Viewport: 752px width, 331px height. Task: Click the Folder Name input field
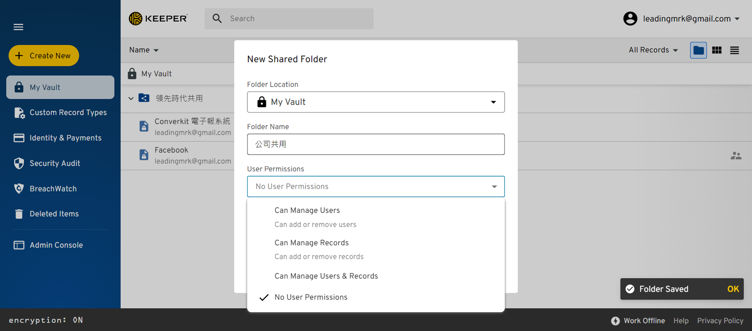(376, 144)
